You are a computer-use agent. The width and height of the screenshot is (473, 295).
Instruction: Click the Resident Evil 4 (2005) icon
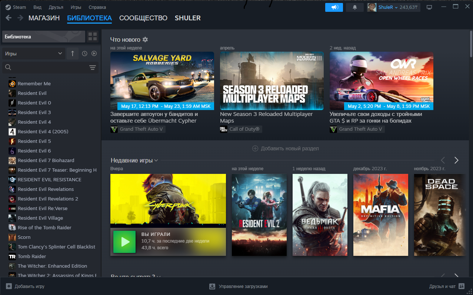coord(12,131)
